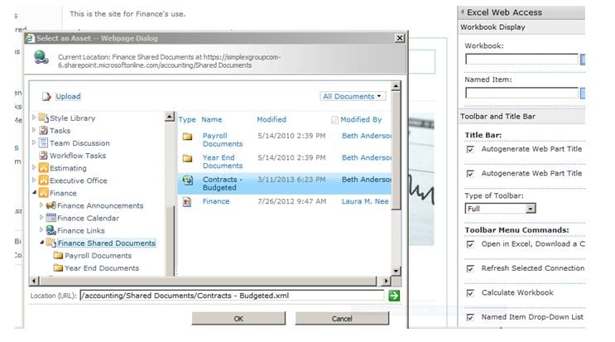Open the All Documents view dropdown
615x342 pixels.
(x=353, y=97)
